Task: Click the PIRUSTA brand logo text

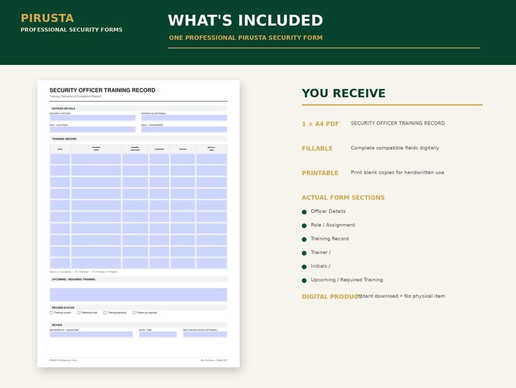Action: click(x=47, y=18)
